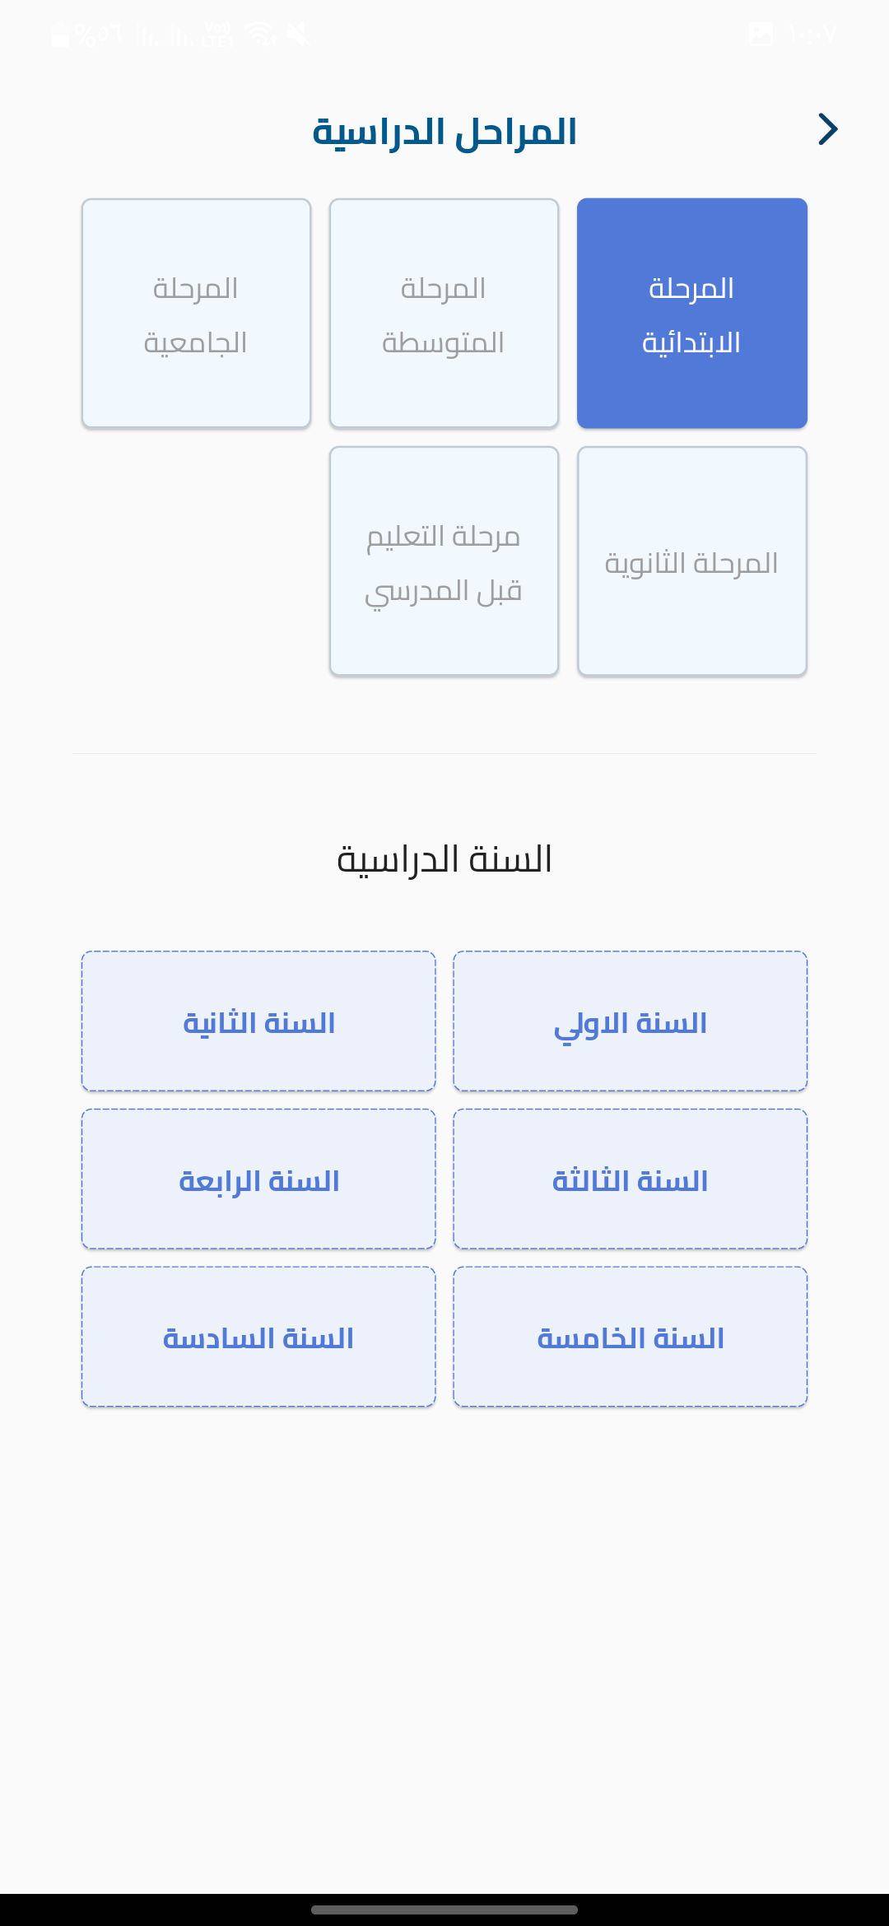The image size is (889, 1926).
Task: Tap the status bar clock
Action: (812, 35)
